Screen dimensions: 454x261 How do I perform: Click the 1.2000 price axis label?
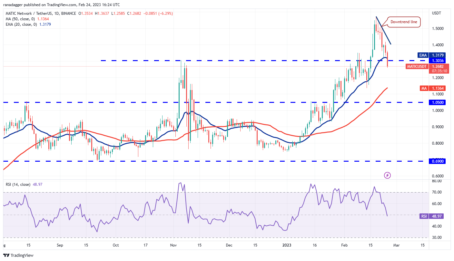438,78
